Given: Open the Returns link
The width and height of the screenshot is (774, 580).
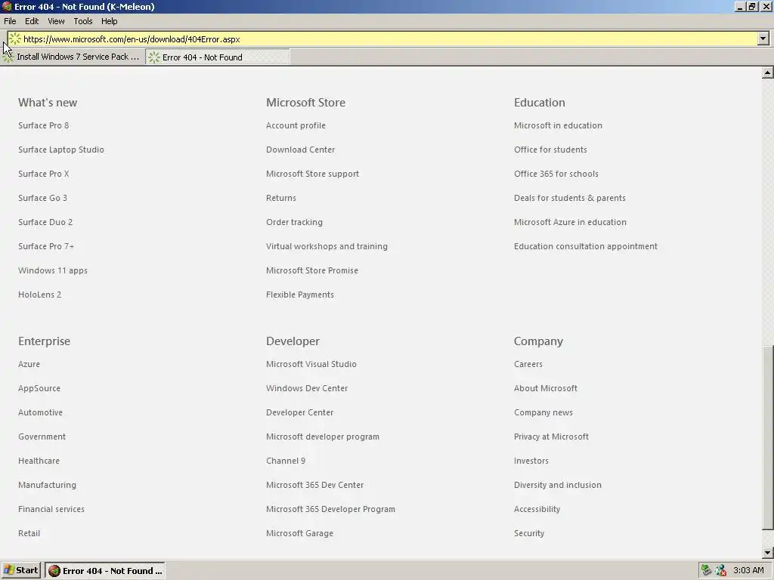Looking at the screenshot, I should pos(281,198).
